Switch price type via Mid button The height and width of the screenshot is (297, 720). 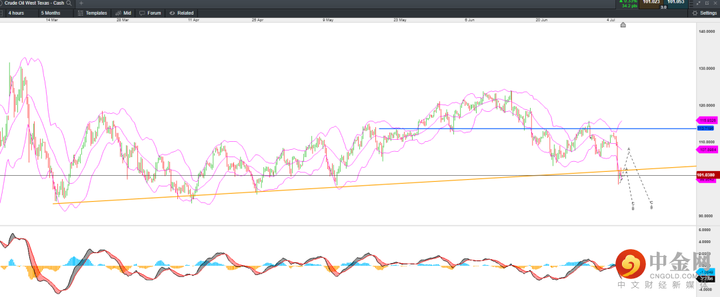tap(123, 13)
